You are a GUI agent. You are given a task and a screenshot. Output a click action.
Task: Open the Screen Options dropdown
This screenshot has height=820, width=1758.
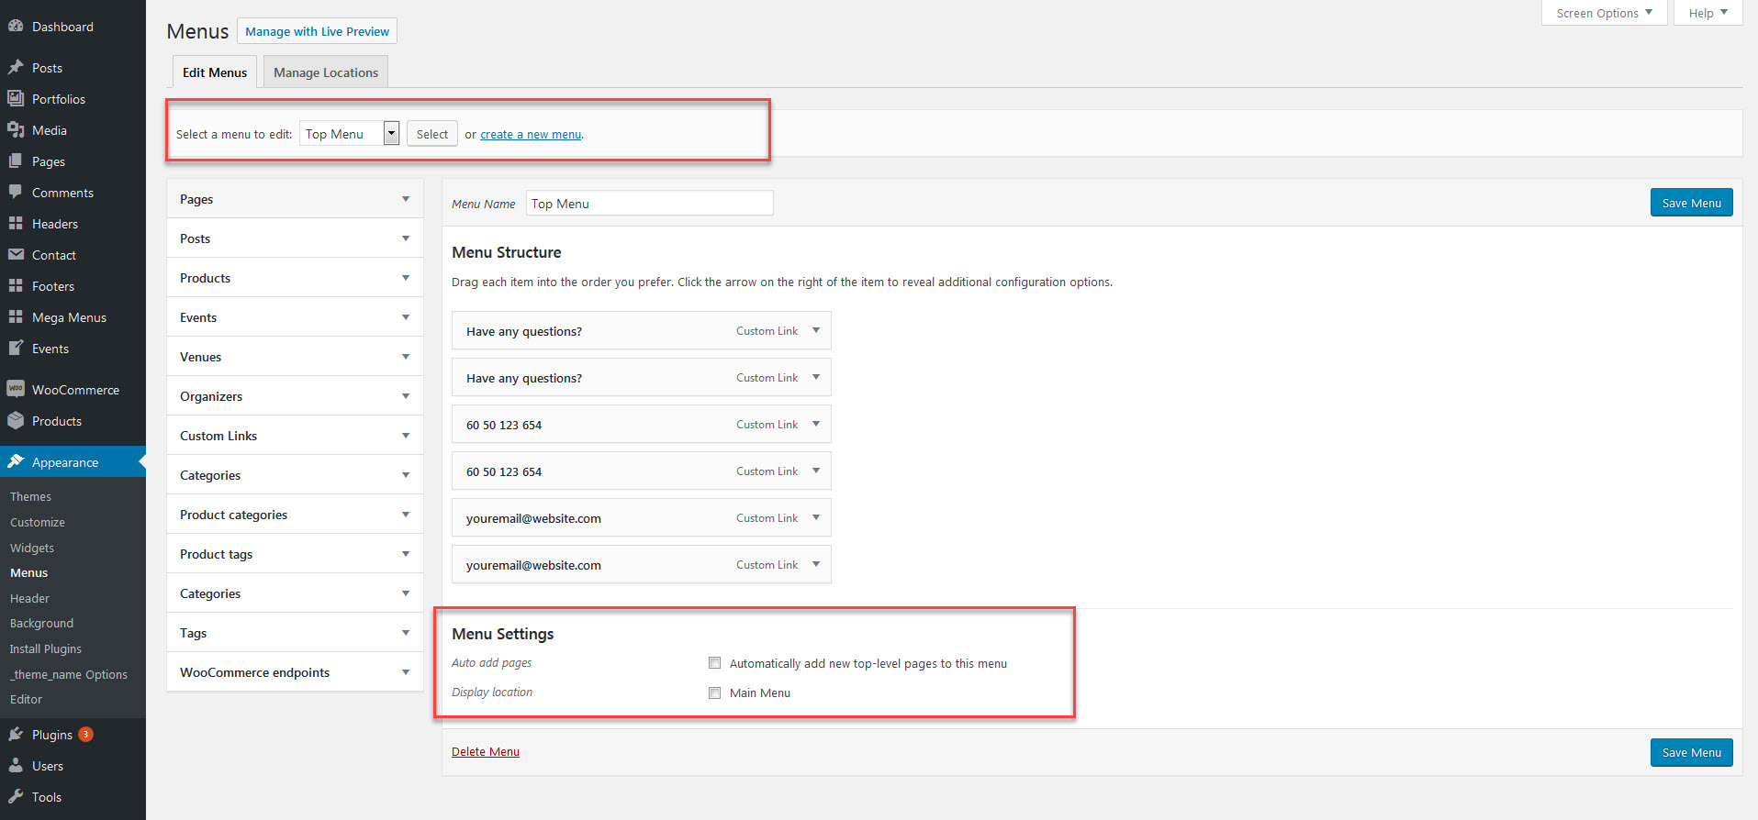(1604, 13)
